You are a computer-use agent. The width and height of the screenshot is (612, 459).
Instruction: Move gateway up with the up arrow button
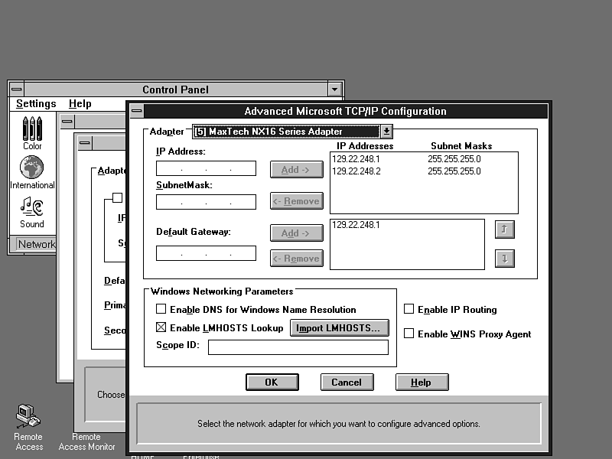click(505, 229)
